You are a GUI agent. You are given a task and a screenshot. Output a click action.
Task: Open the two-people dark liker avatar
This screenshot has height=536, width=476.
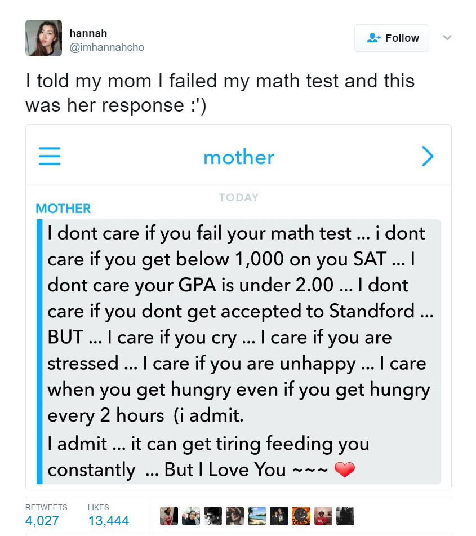(x=279, y=516)
